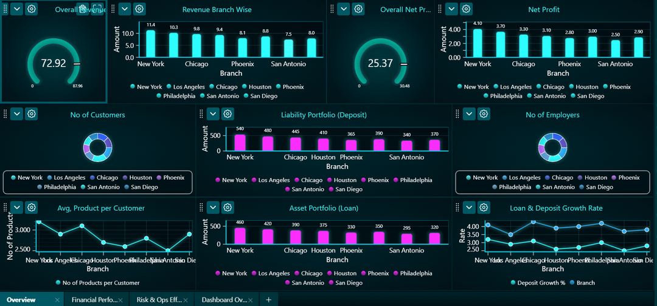657x306 pixels.
Task: Open settings gear of No of Customers widget
Action: [x=31, y=114]
